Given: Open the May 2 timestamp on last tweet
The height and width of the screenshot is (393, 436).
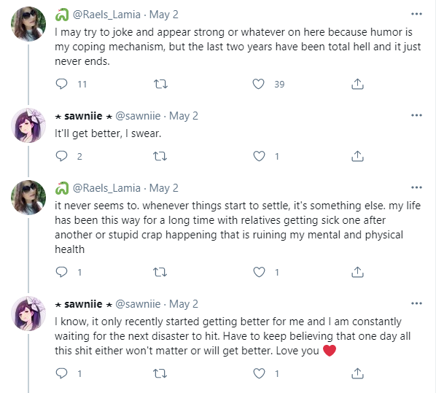Looking at the screenshot, I should [x=184, y=304].
